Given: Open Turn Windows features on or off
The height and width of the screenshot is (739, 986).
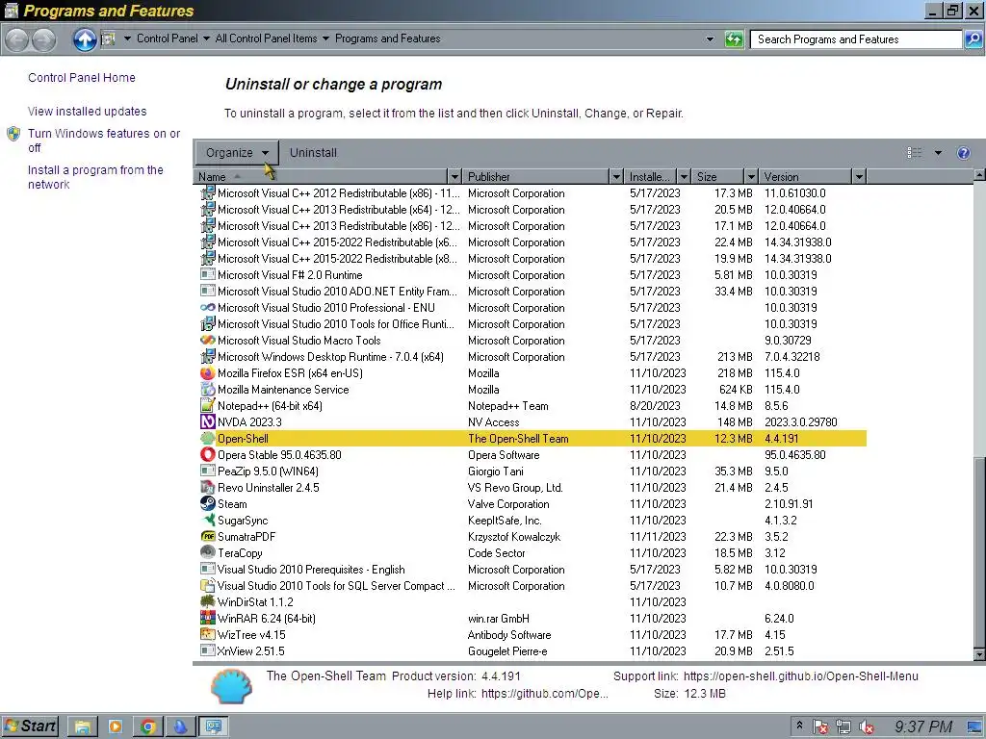Looking at the screenshot, I should (104, 140).
